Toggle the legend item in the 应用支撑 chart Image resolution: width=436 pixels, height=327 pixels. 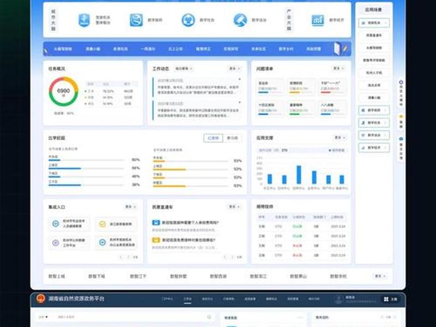click(337, 150)
